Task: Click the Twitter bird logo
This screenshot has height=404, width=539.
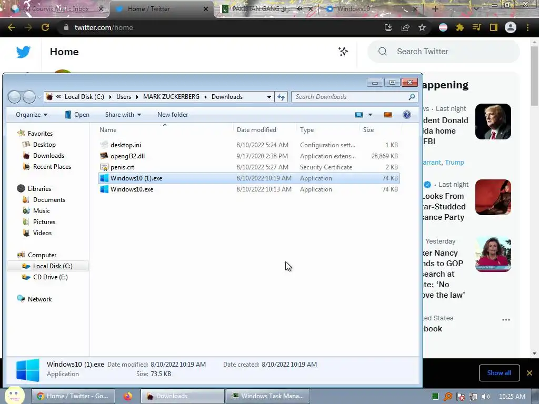Action: tap(23, 52)
